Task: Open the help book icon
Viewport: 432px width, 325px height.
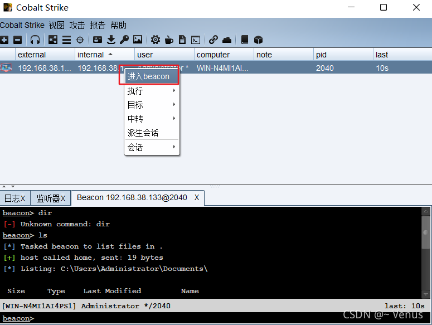Action: point(245,40)
